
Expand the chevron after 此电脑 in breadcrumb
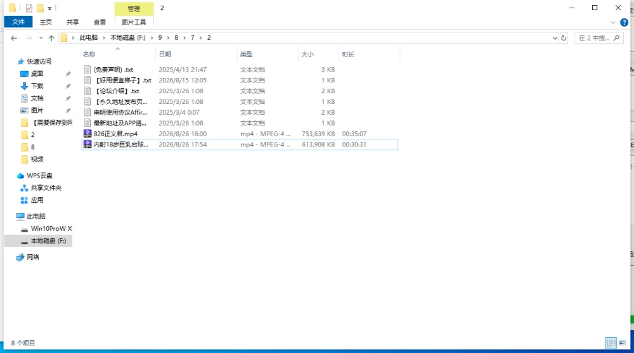(x=104, y=37)
